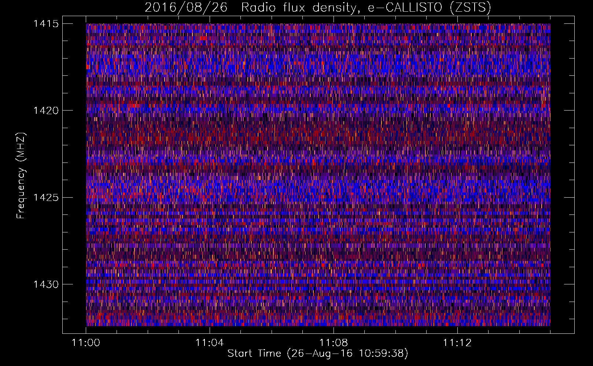593x366 pixels.
Task: Click the 'Start Time (26-Aug-16 10:59:38)' label
Action: coord(318,354)
